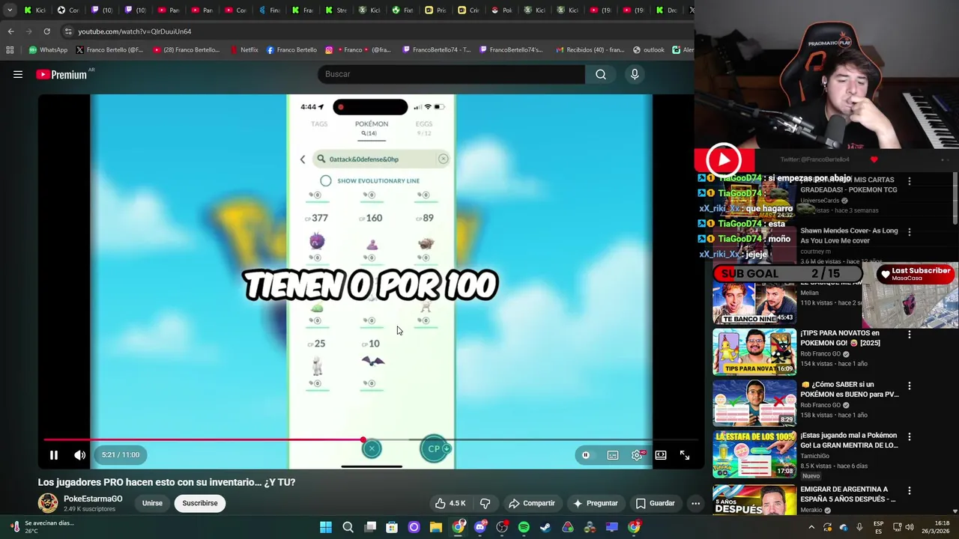Open File Explorer from the taskbar

(x=436, y=527)
